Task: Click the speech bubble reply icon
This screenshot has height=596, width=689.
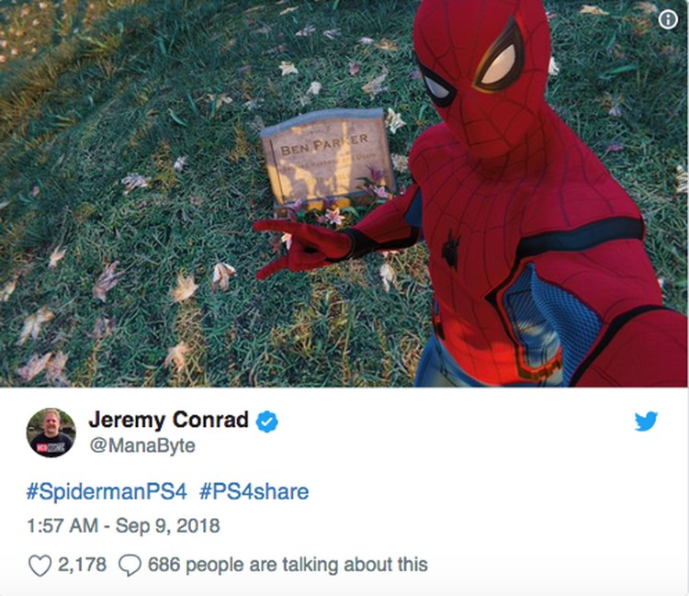Action: (x=130, y=566)
